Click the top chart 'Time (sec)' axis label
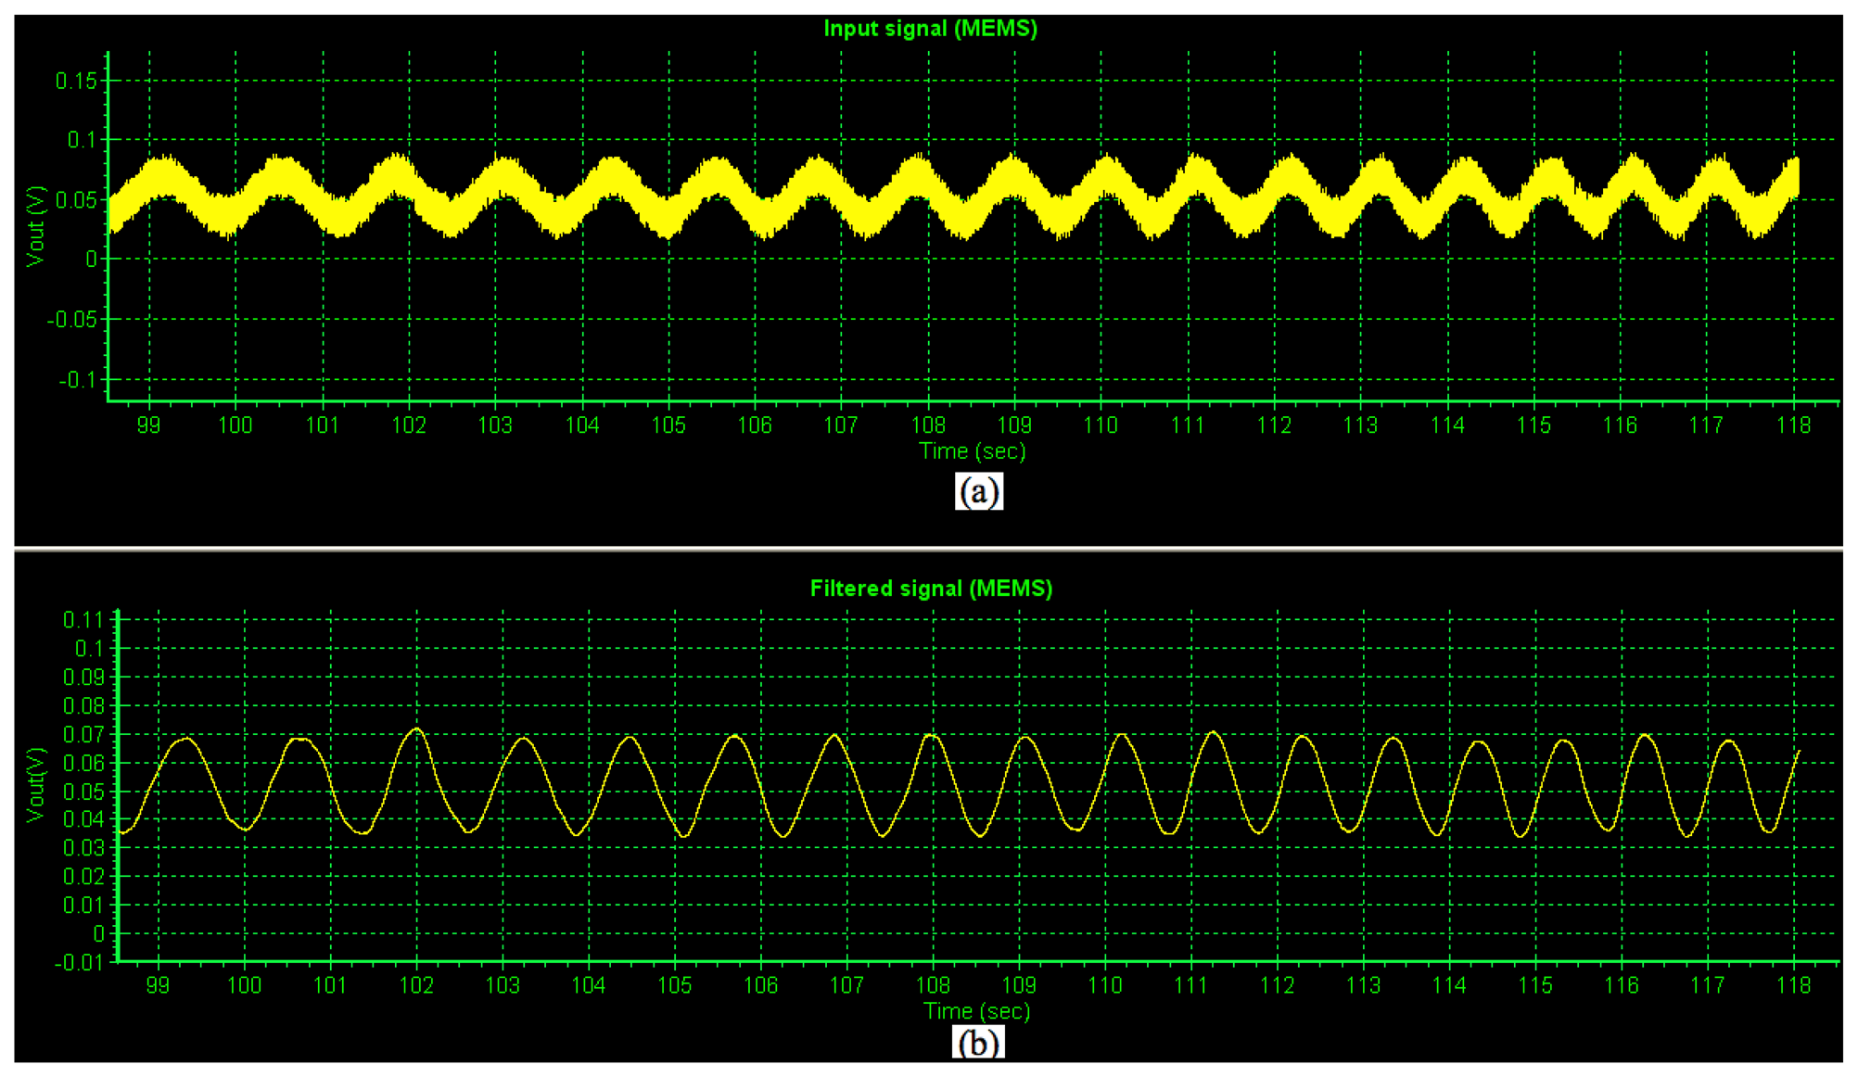 (x=972, y=451)
